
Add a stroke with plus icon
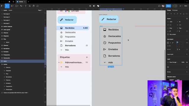point(187,72)
